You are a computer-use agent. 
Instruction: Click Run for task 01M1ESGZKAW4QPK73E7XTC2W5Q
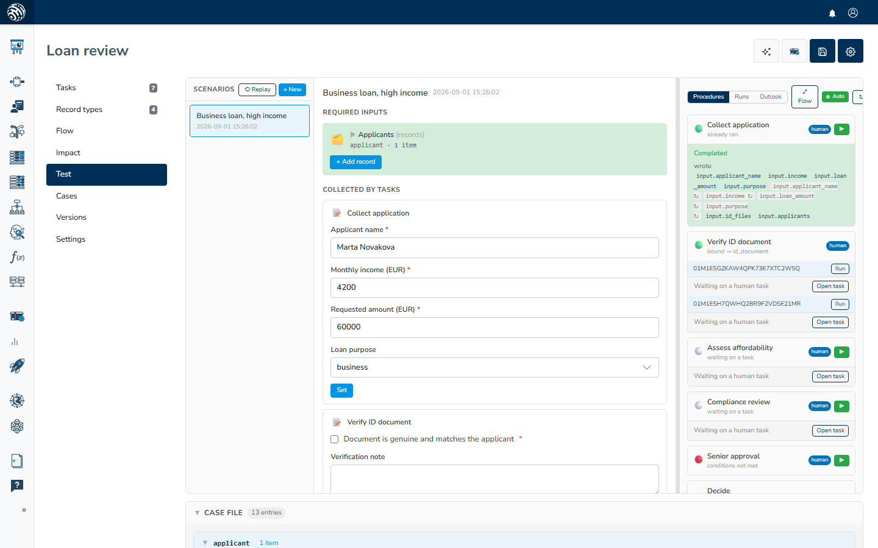(840, 269)
